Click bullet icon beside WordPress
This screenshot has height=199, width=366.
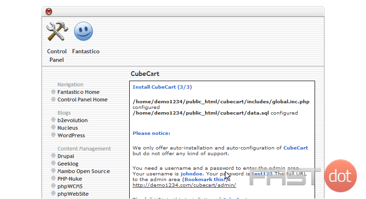(53, 135)
